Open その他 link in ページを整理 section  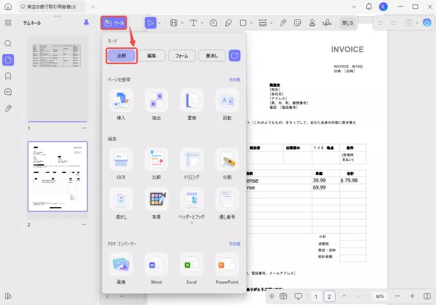pos(235,80)
